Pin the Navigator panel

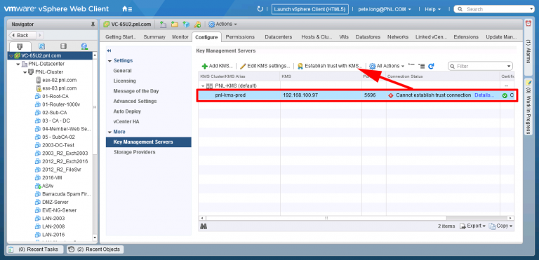pos(93,25)
